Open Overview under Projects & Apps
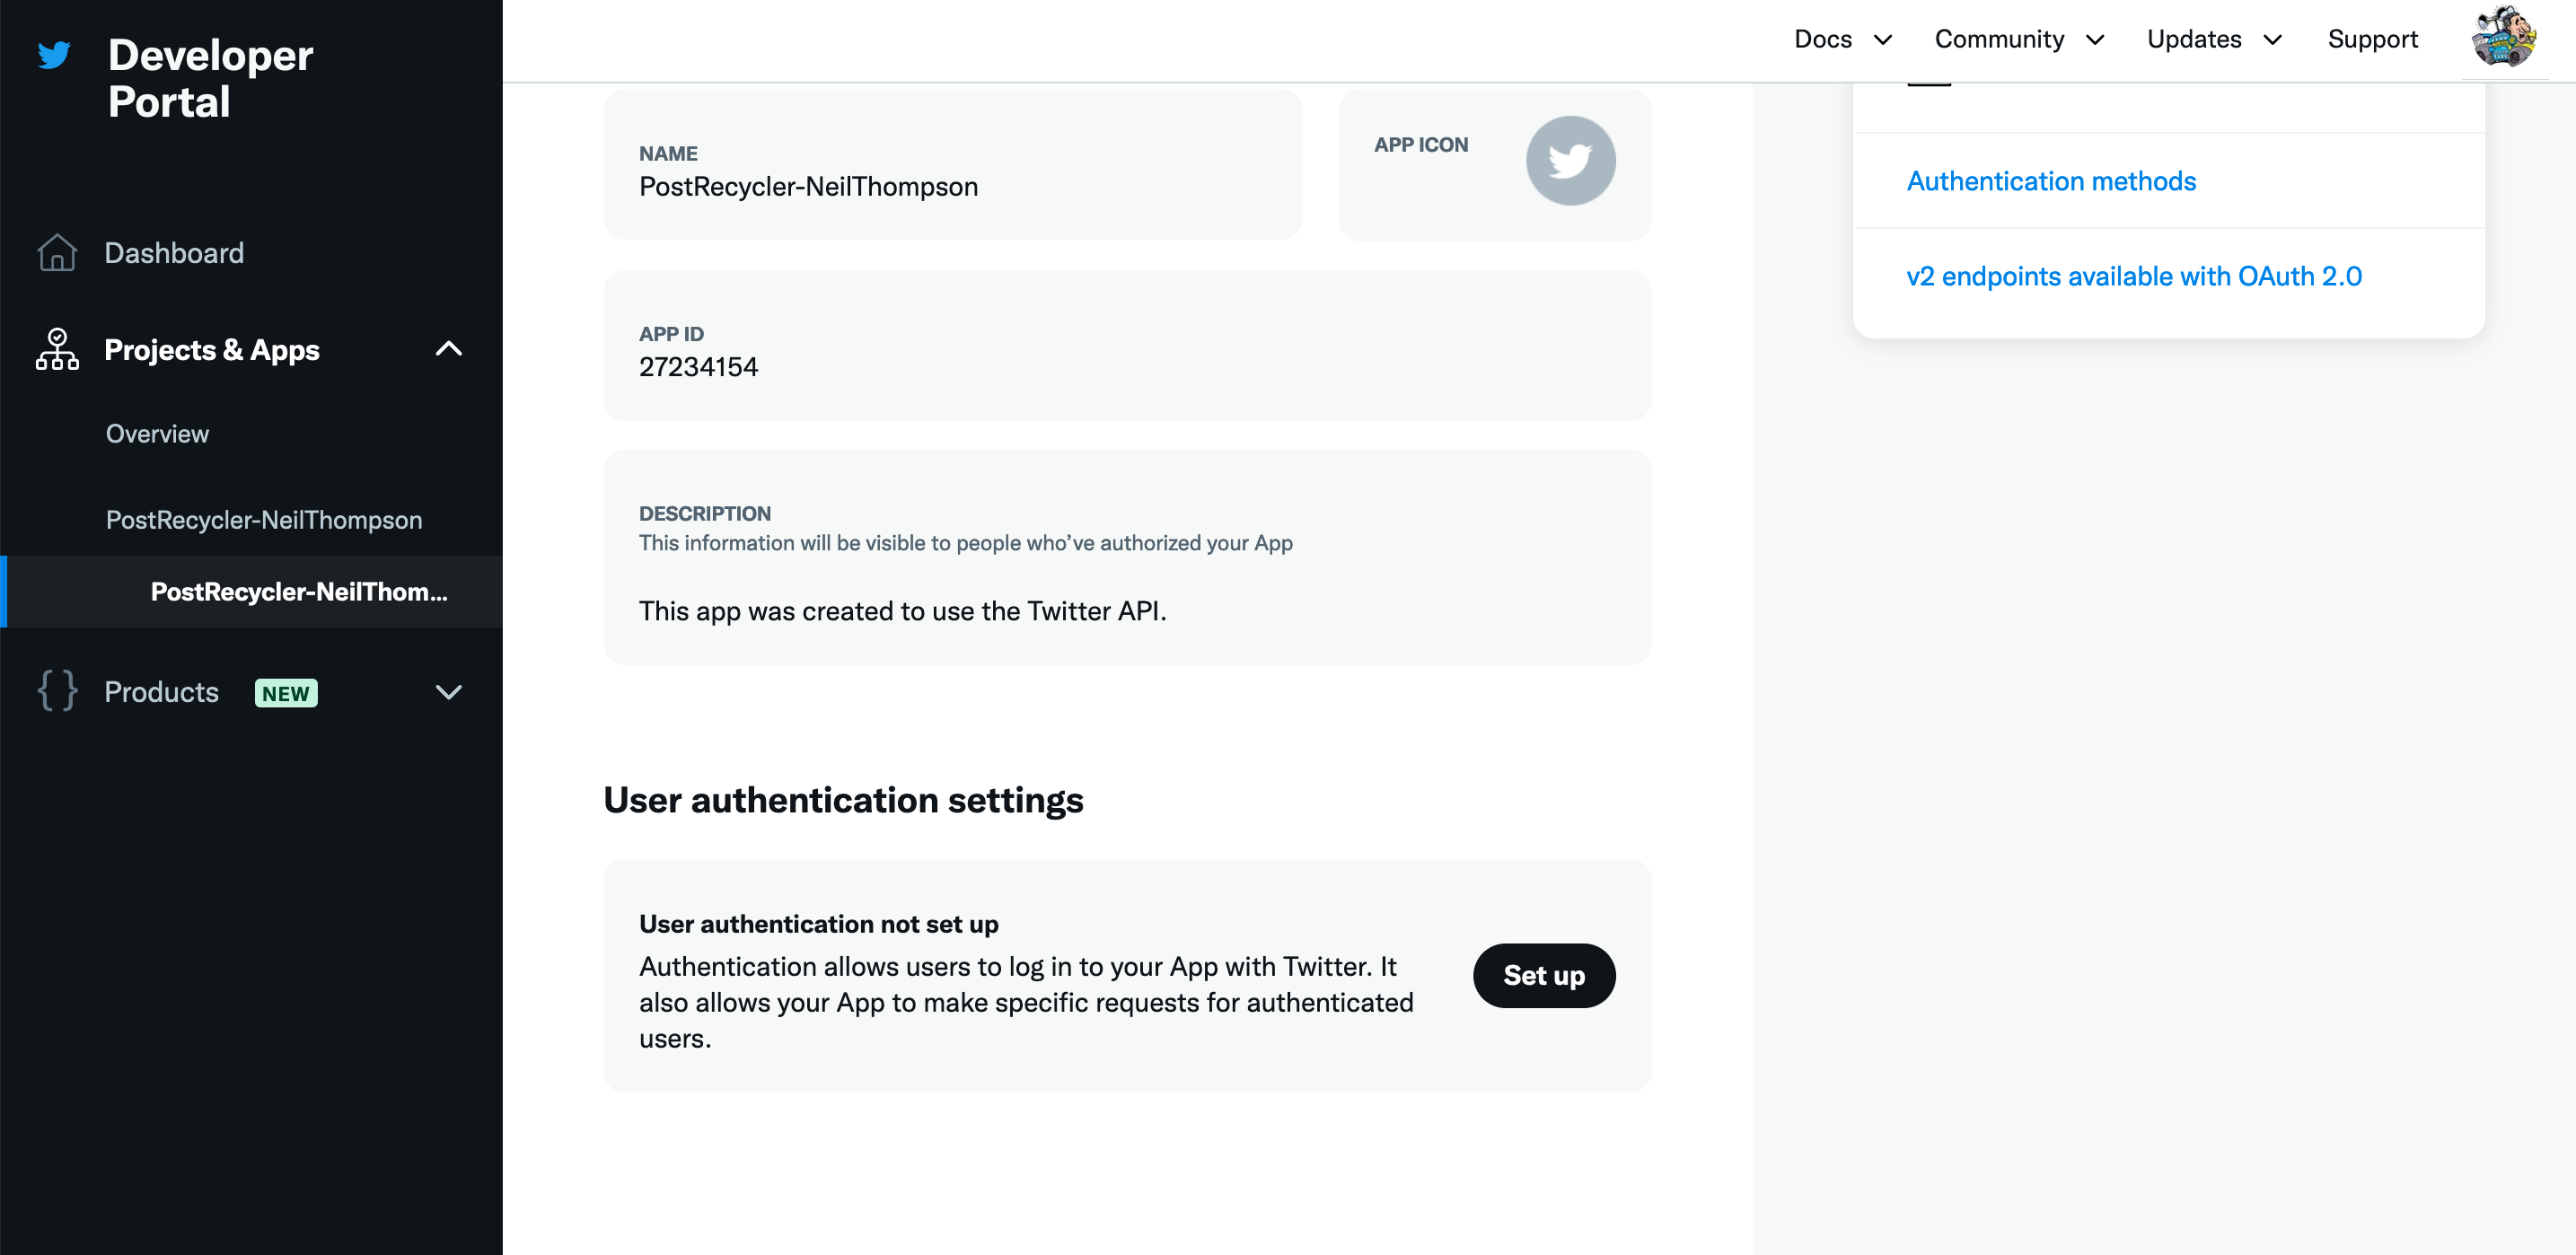The height and width of the screenshot is (1255, 2576). 157,434
